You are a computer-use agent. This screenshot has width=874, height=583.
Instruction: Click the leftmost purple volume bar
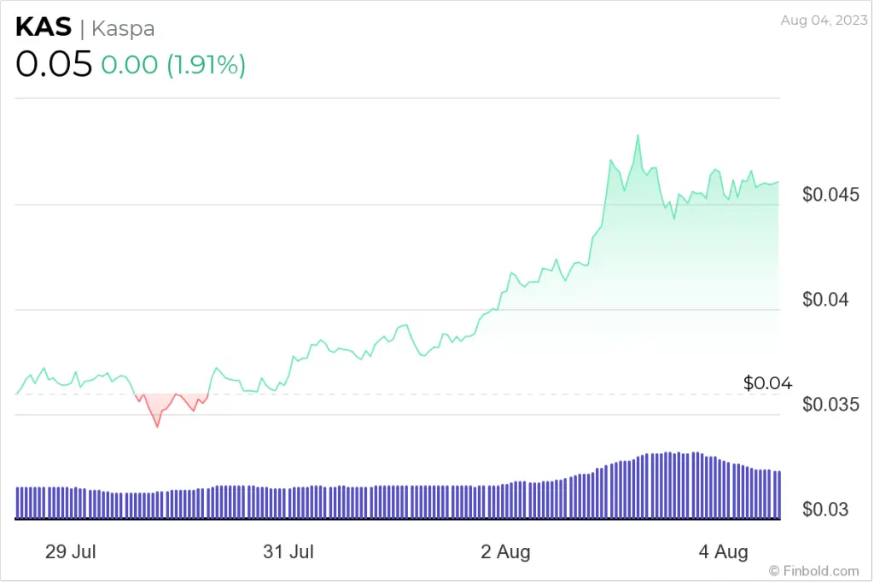click(x=18, y=503)
